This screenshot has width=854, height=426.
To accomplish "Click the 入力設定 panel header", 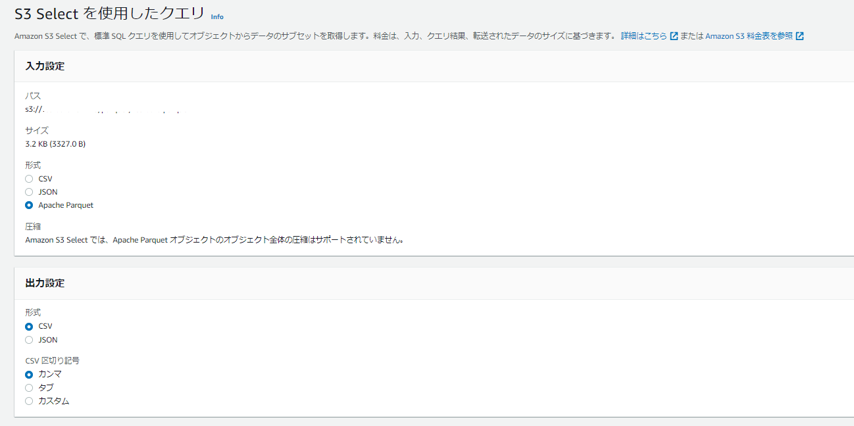I will tap(46, 66).
